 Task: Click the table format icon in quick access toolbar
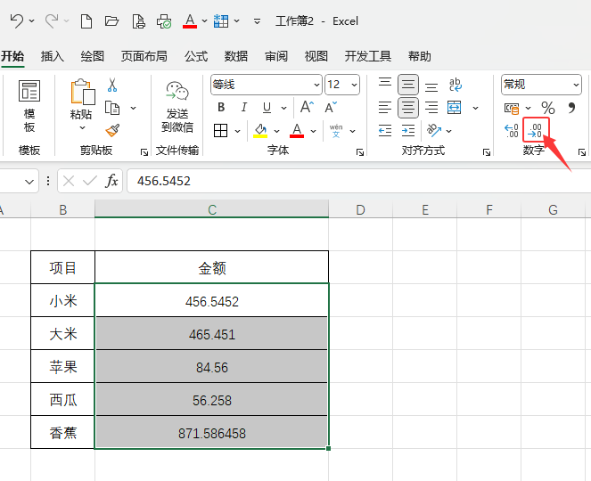click(x=221, y=21)
